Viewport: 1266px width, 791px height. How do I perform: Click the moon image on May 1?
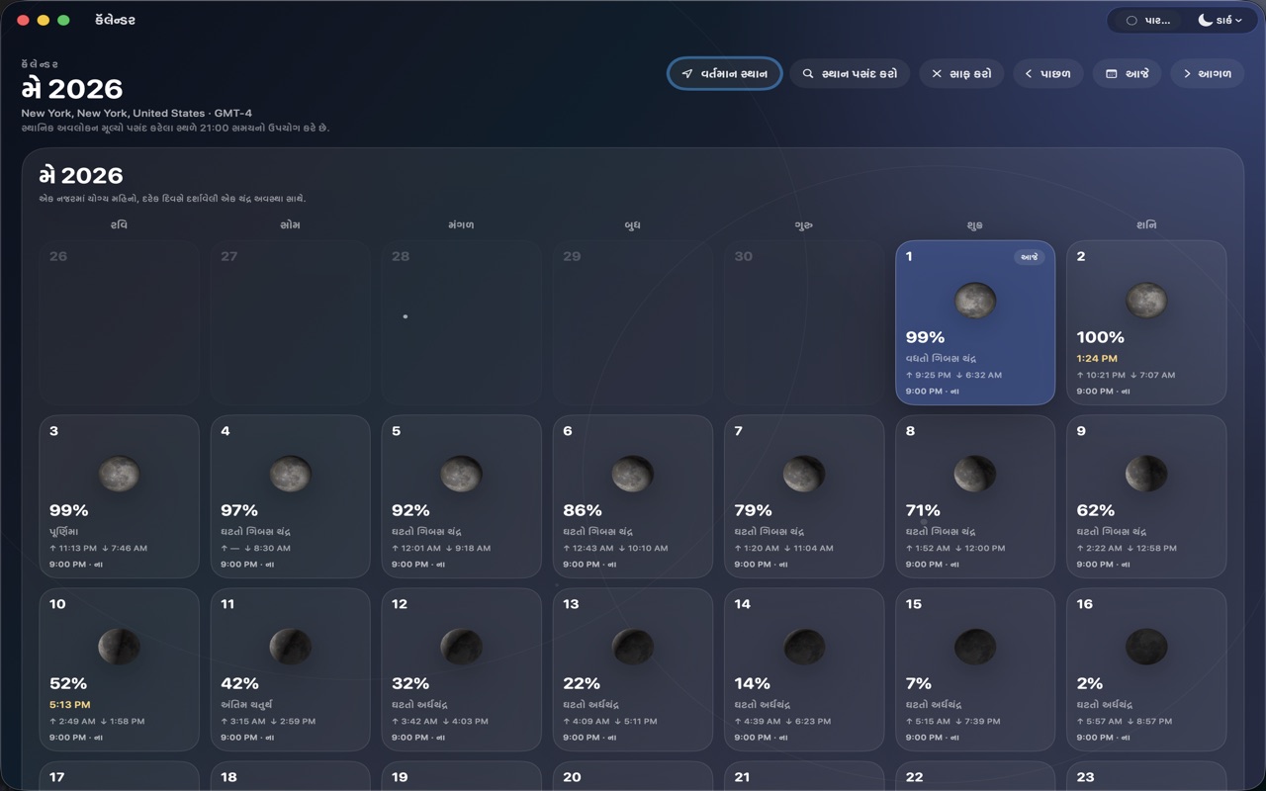coord(975,301)
